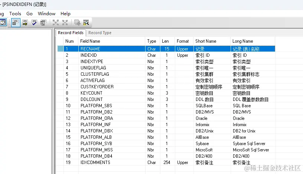Viewport: 303px width, 174px height.
Task: Click the 'SQLBase' short name cell
Action: point(204,106)
